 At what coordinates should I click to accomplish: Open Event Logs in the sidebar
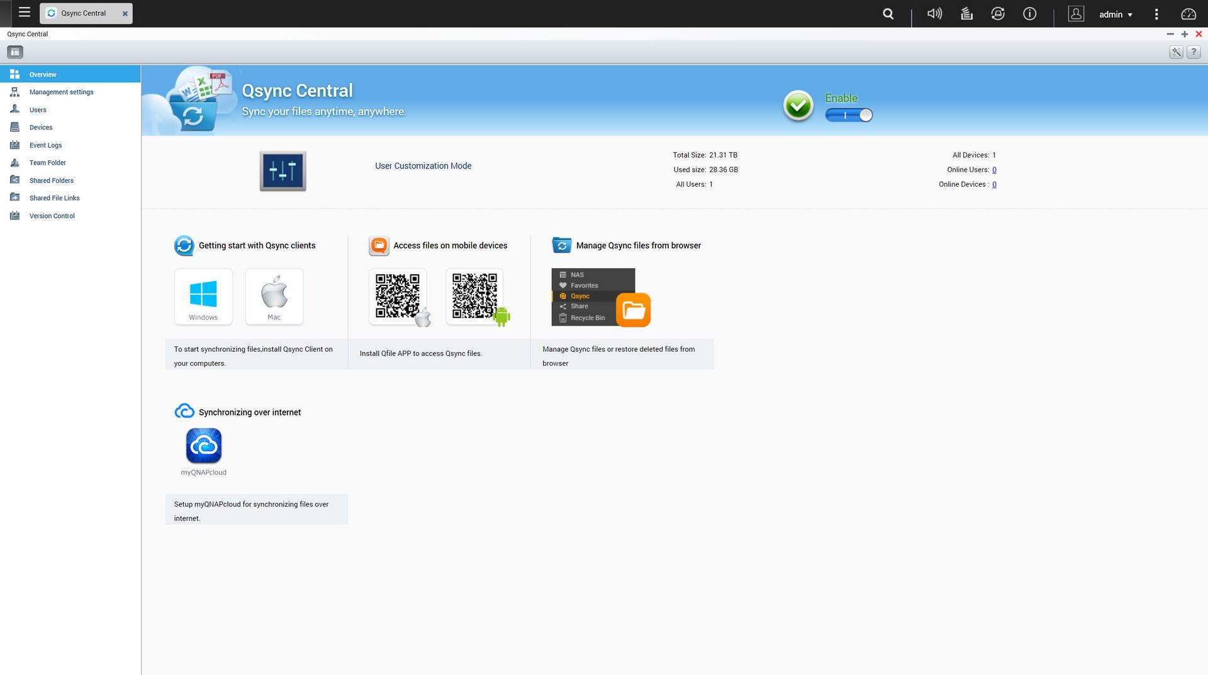(70, 145)
